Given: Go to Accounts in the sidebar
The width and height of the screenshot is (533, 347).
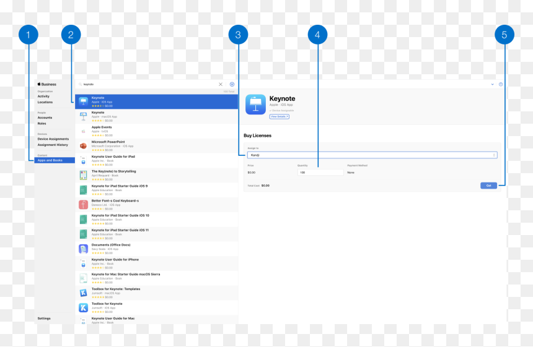Looking at the screenshot, I should (45, 118).
